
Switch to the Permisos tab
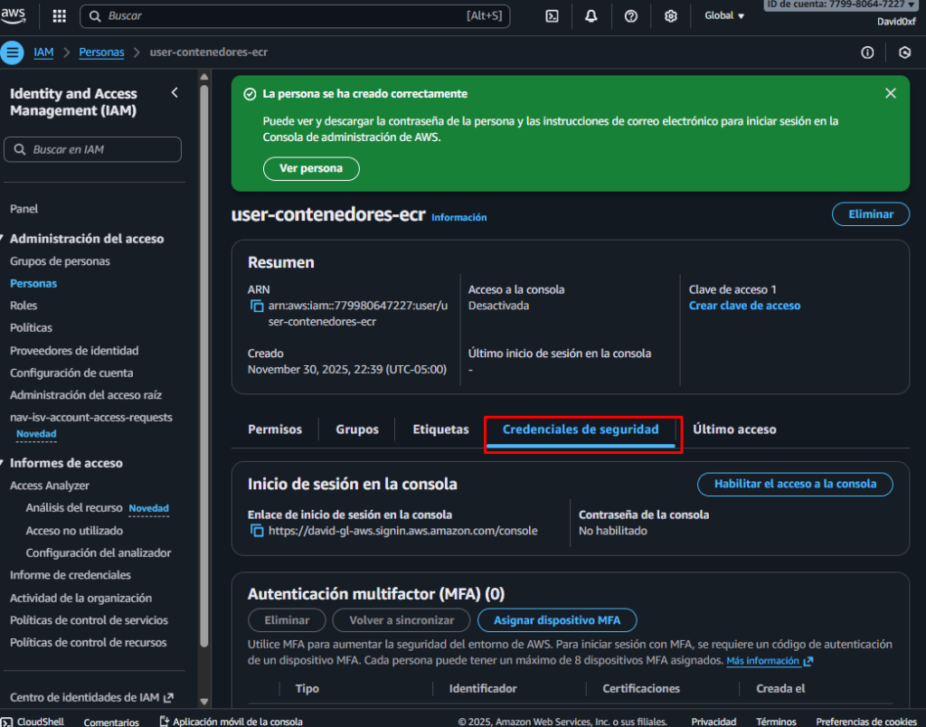275,430
